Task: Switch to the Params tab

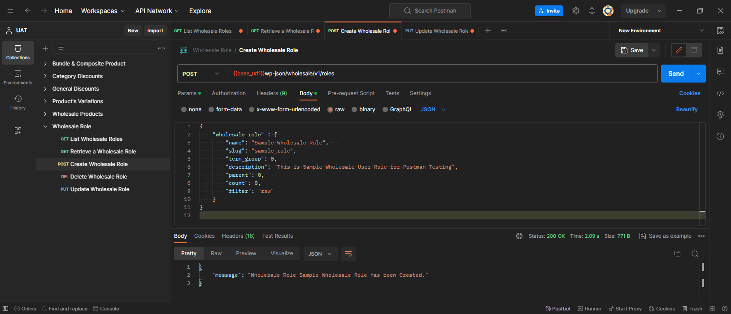Action: (189, 93)
